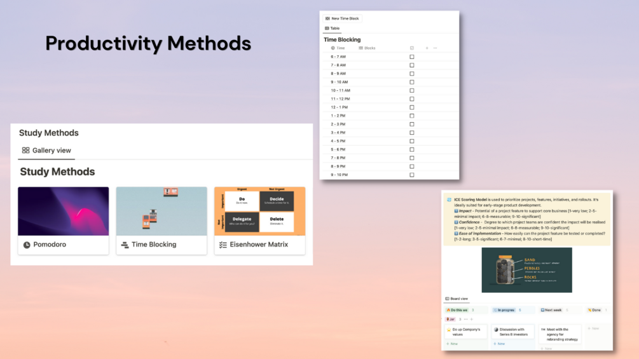Open the Gallery view tab
639x359 pixels.
click(x=46, y=150)
